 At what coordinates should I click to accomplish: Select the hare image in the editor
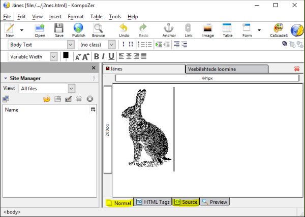tap(147, 128)
